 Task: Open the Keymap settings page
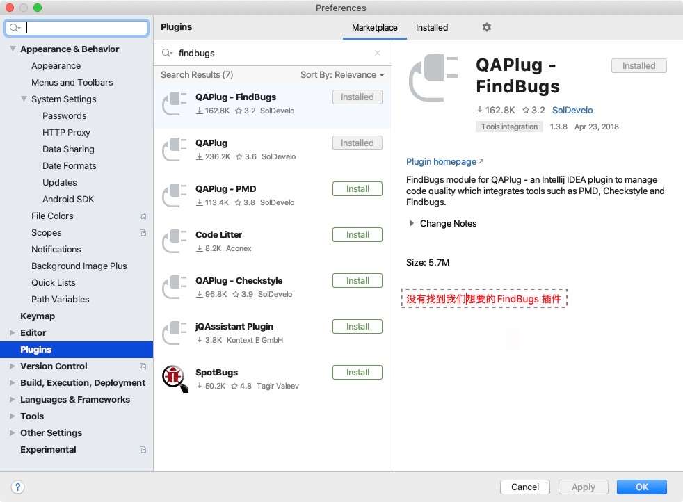coord(38,316)
